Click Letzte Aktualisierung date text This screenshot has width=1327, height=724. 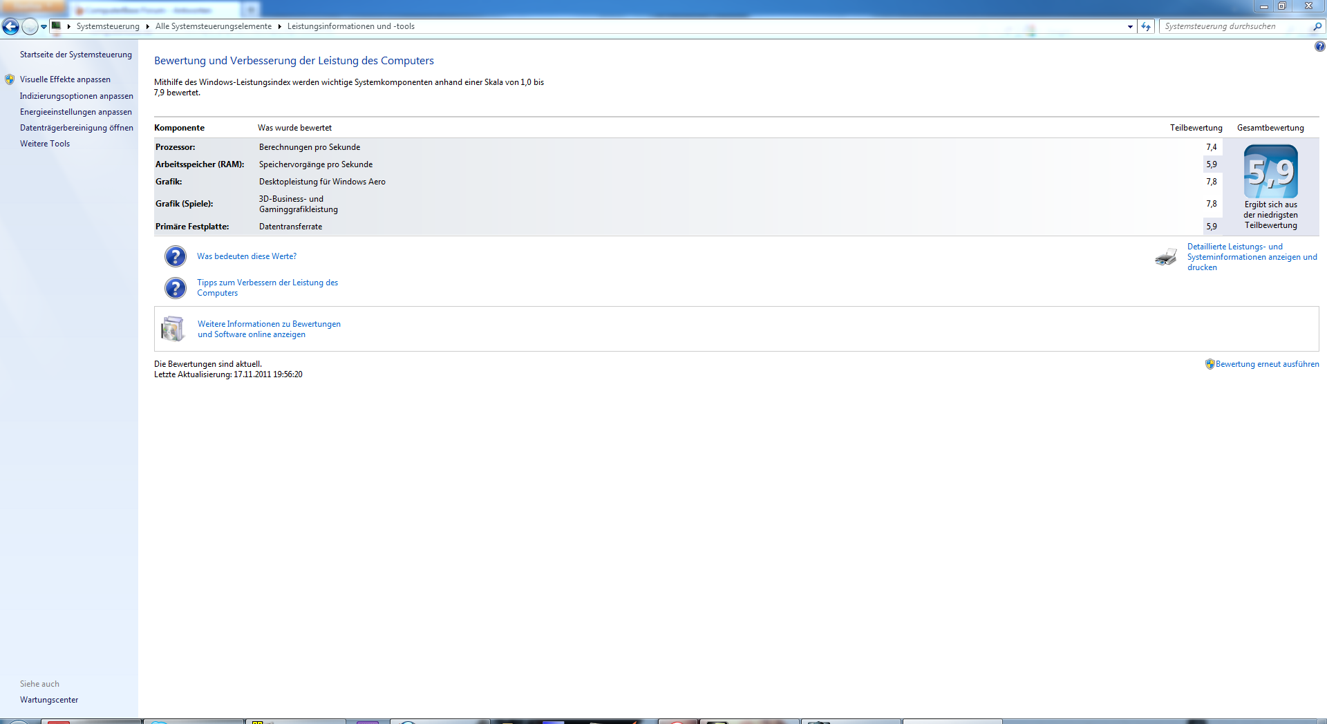pos(228,374)
